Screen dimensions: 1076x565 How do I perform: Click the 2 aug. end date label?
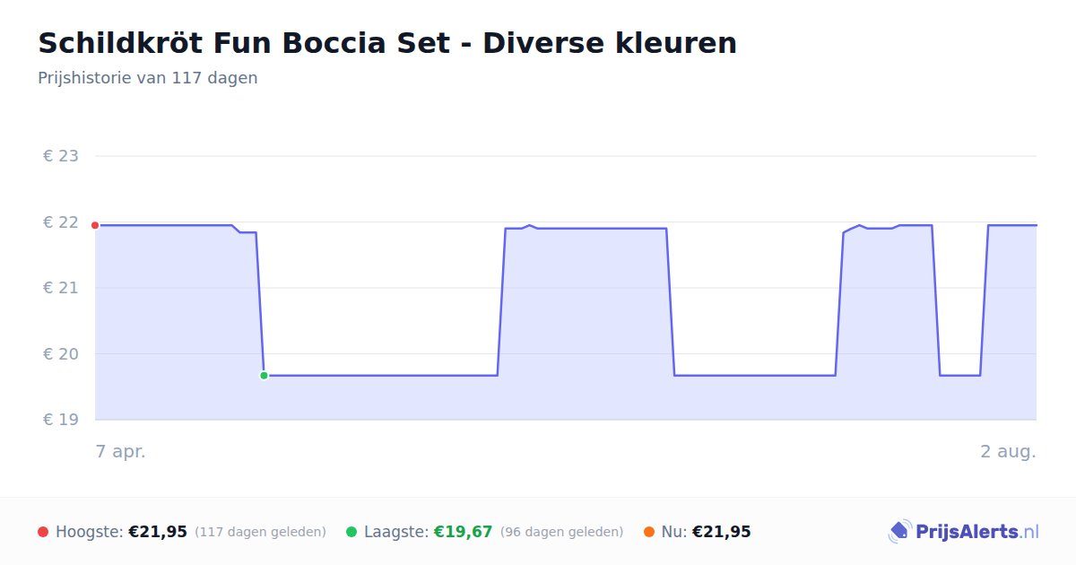click(1008, 452)
